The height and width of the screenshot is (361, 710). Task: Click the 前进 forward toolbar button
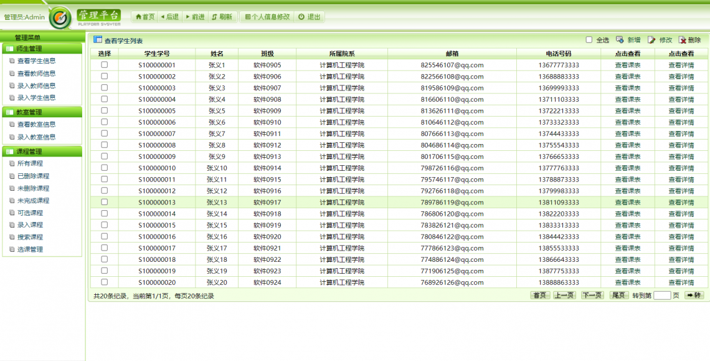click(195, 17)
